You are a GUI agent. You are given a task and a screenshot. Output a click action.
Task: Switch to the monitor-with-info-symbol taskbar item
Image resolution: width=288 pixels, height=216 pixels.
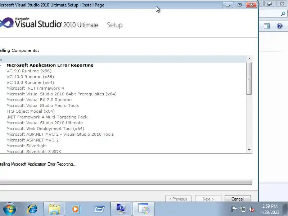pos(121,209)
